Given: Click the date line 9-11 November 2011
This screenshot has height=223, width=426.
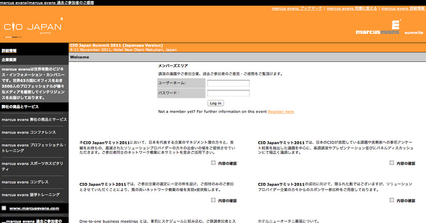Looking at the screenshot, I should tap(123, 49).
